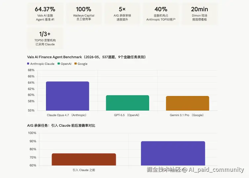Click the '60%' y-axis label in benchmark chart
This screenshot has height=178, width=249.
(x=31, y=95)
